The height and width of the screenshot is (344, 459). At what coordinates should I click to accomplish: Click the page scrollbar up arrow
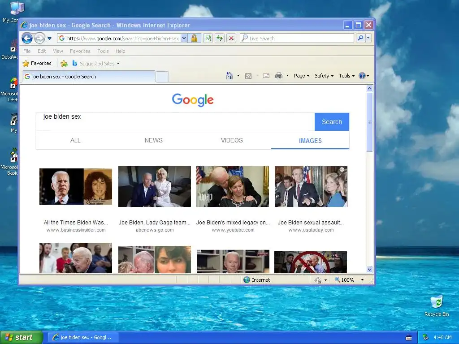[369, 88]
